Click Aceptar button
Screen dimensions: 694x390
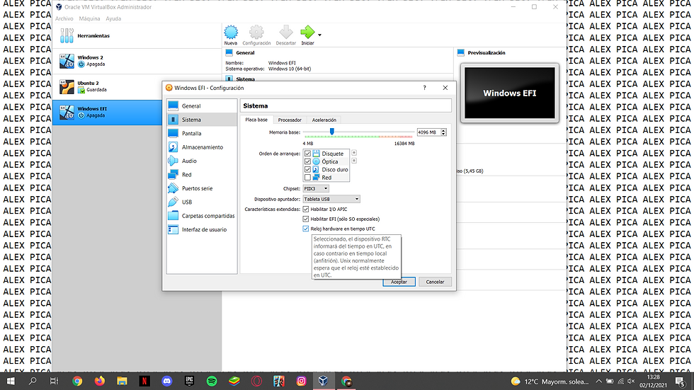point(399,282)
